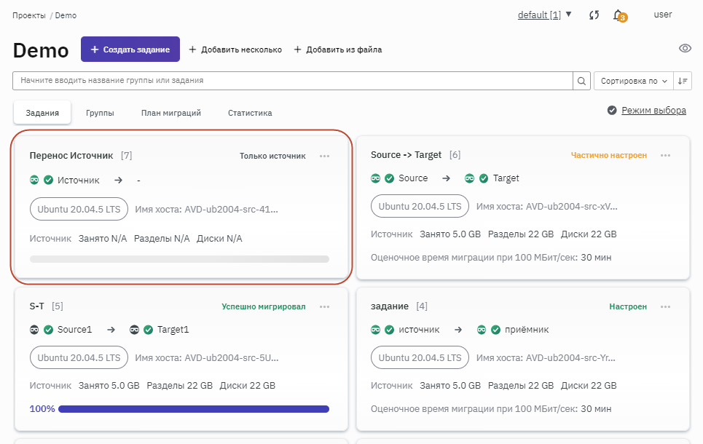Click the agent icon beside Источник
Image resolution: width=703 pixels, height=444 pixels.
(x=35, y=180)
